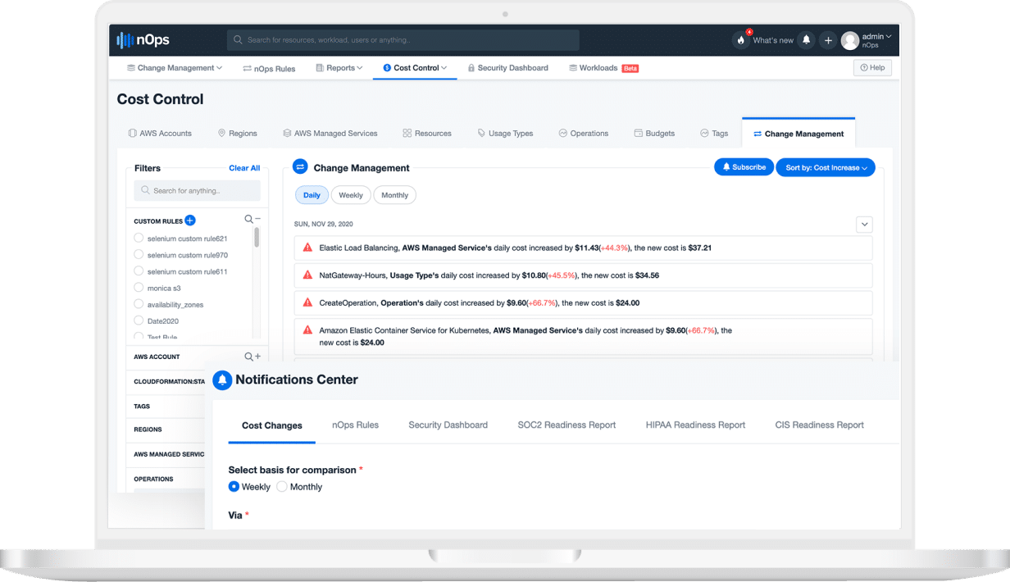Open the Regions tab under Cost Control
The width and height of the screenshot is (1010, 582).
click(x=238, y=134)
